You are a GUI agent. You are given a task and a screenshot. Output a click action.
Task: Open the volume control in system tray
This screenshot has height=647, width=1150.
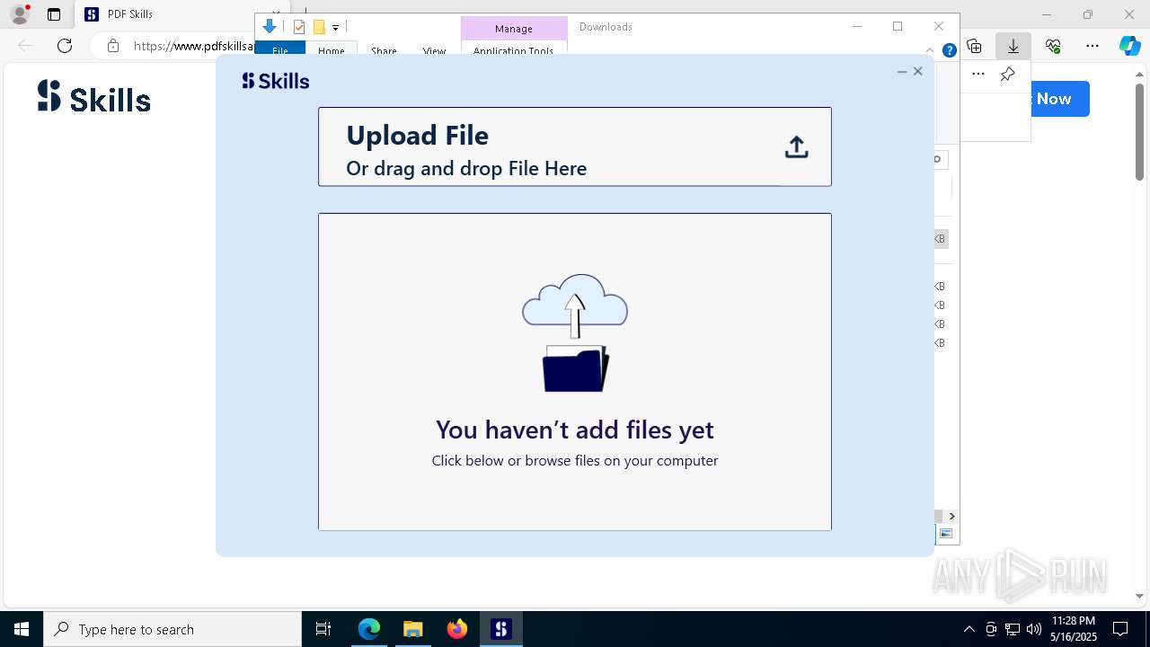tap(1033, 629)
